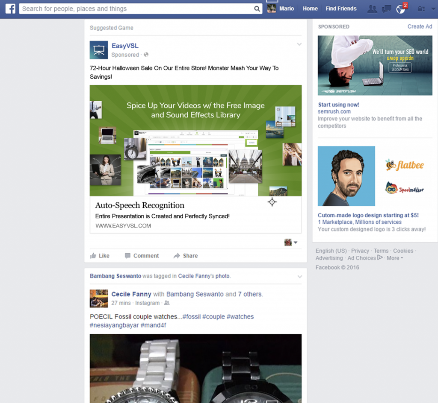
Task: Click 1 Marketplace, Millions of services link
Action: [359, 222]
